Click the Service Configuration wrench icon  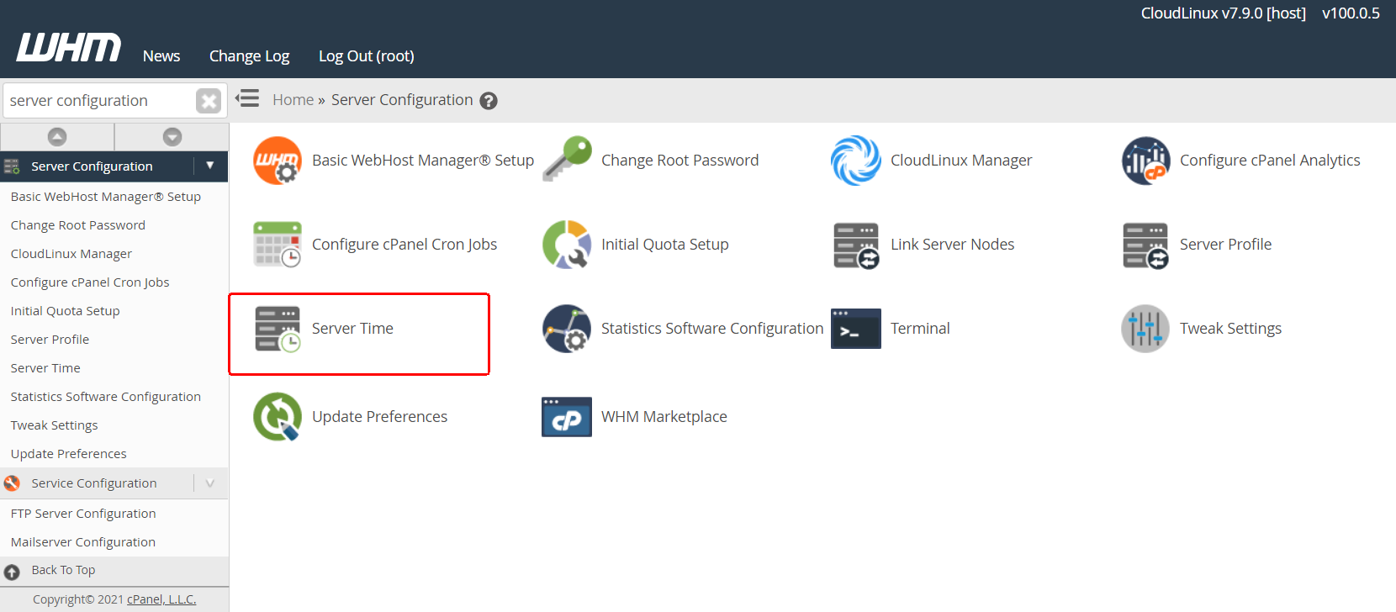pyautogui.click(x=12, y=483)
